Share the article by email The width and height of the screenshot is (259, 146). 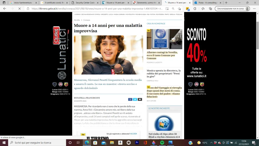pyautogui.click(x=140, y=99)
